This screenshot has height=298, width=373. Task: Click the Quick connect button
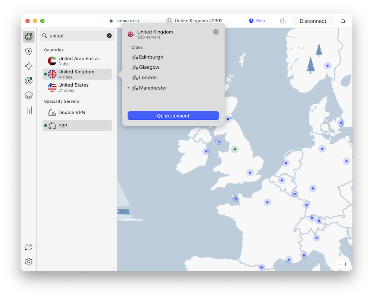click(x=173, y=116)
